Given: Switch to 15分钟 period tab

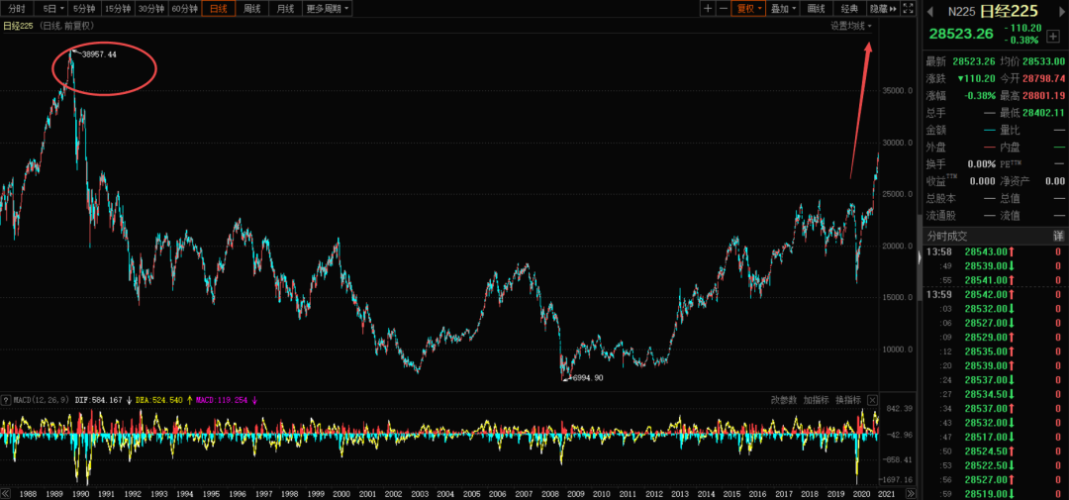Looking at the screenshot, I should pyautogui.click(x=118, y=9).
